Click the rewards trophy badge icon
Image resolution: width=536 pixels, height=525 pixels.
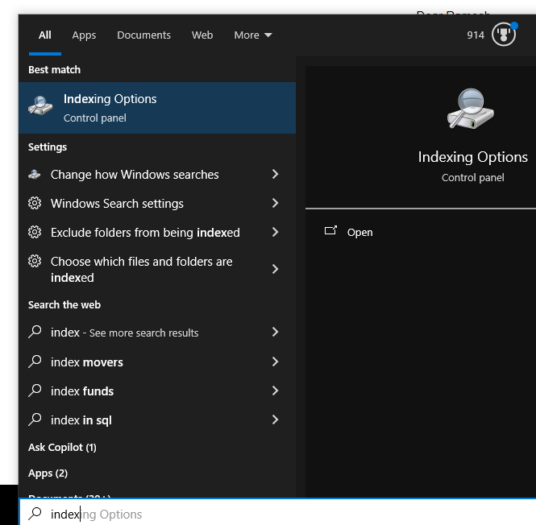tap(504, 35)
